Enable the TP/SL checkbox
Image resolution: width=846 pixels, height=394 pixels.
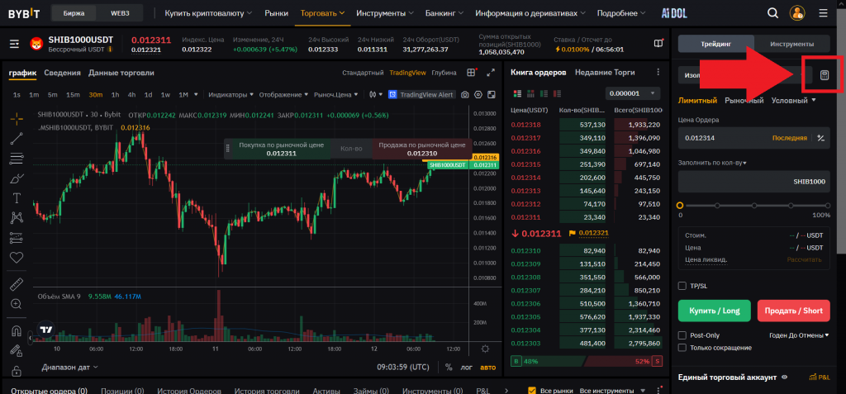tap(682, 286)
